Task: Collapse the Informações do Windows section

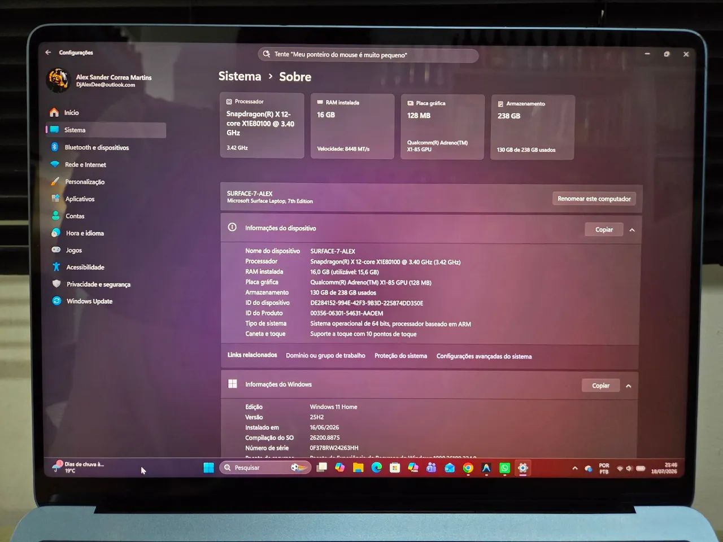Action: coord(629,386)
